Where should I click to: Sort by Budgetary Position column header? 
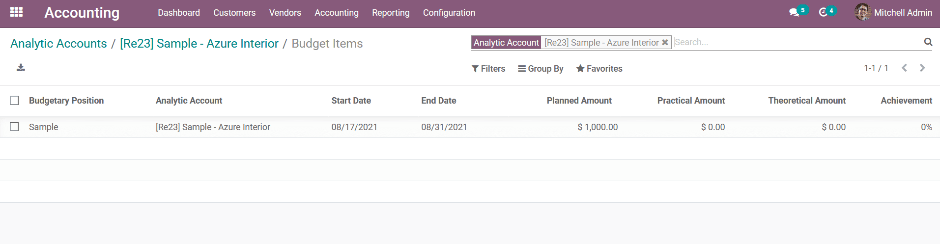coord(66,101)
